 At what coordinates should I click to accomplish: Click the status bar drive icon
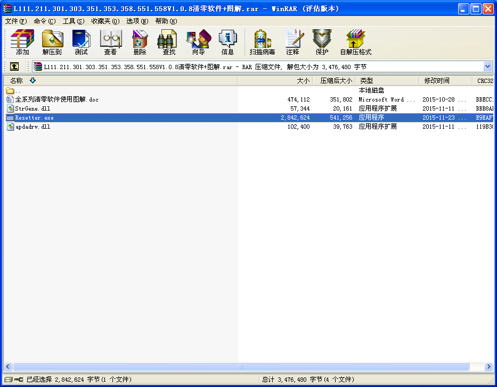click(x=9, y=379)
